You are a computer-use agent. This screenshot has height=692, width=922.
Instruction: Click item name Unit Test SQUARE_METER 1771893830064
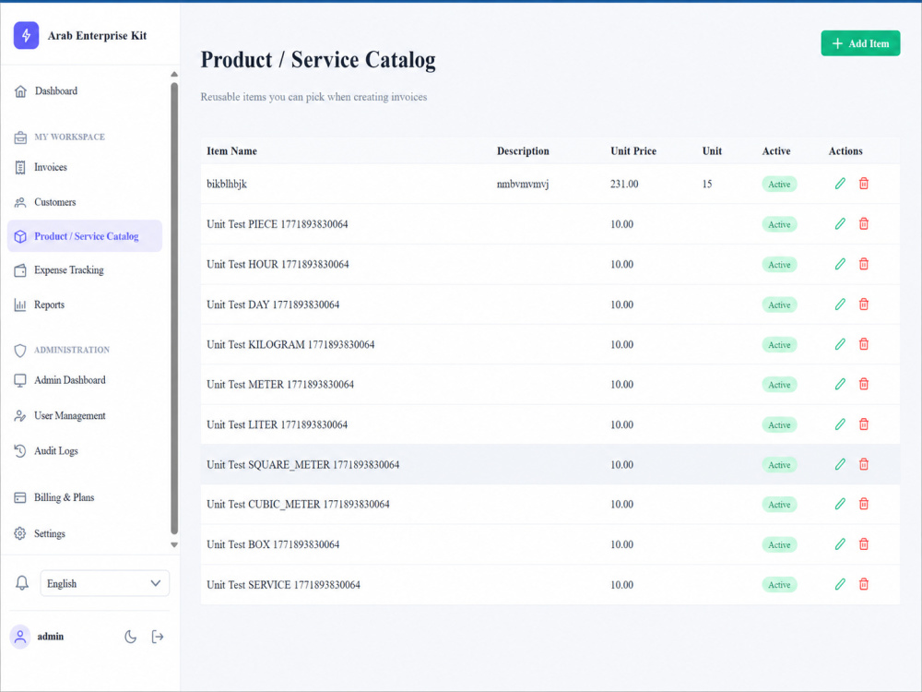(x=302, y=465)
